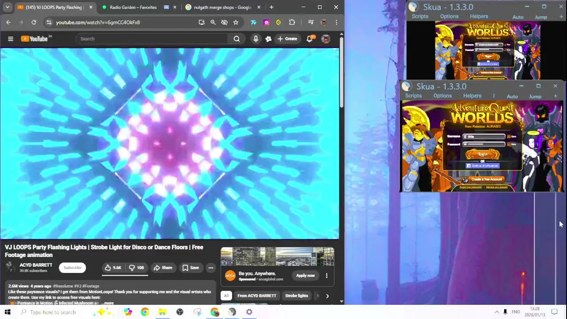Viewport: 567px width, 319px height.
Task: Open a new browser tab
Action: pos(272,7)
